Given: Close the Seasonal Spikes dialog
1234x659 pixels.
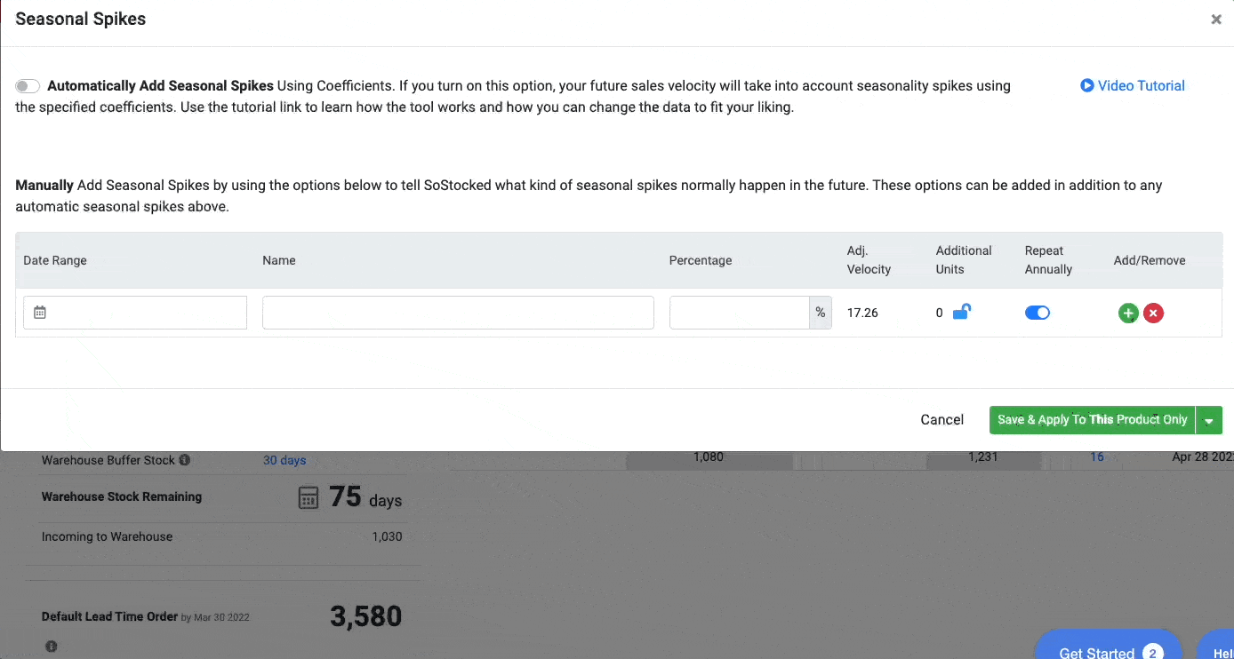Looking at the screenshot, I should tap(1215, 19).
